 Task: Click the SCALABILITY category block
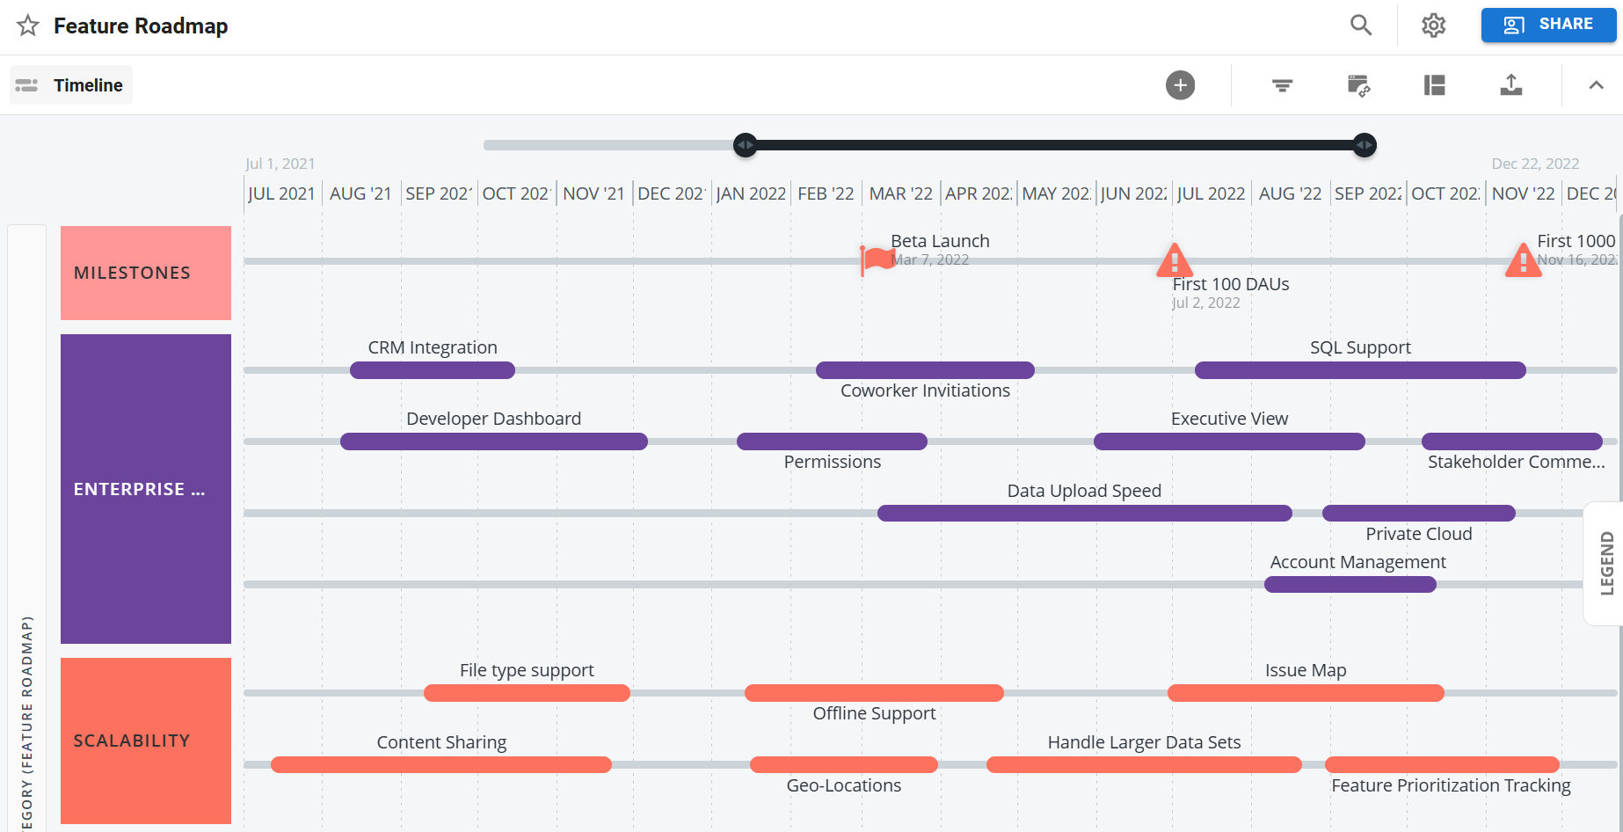tap(145, 741)
